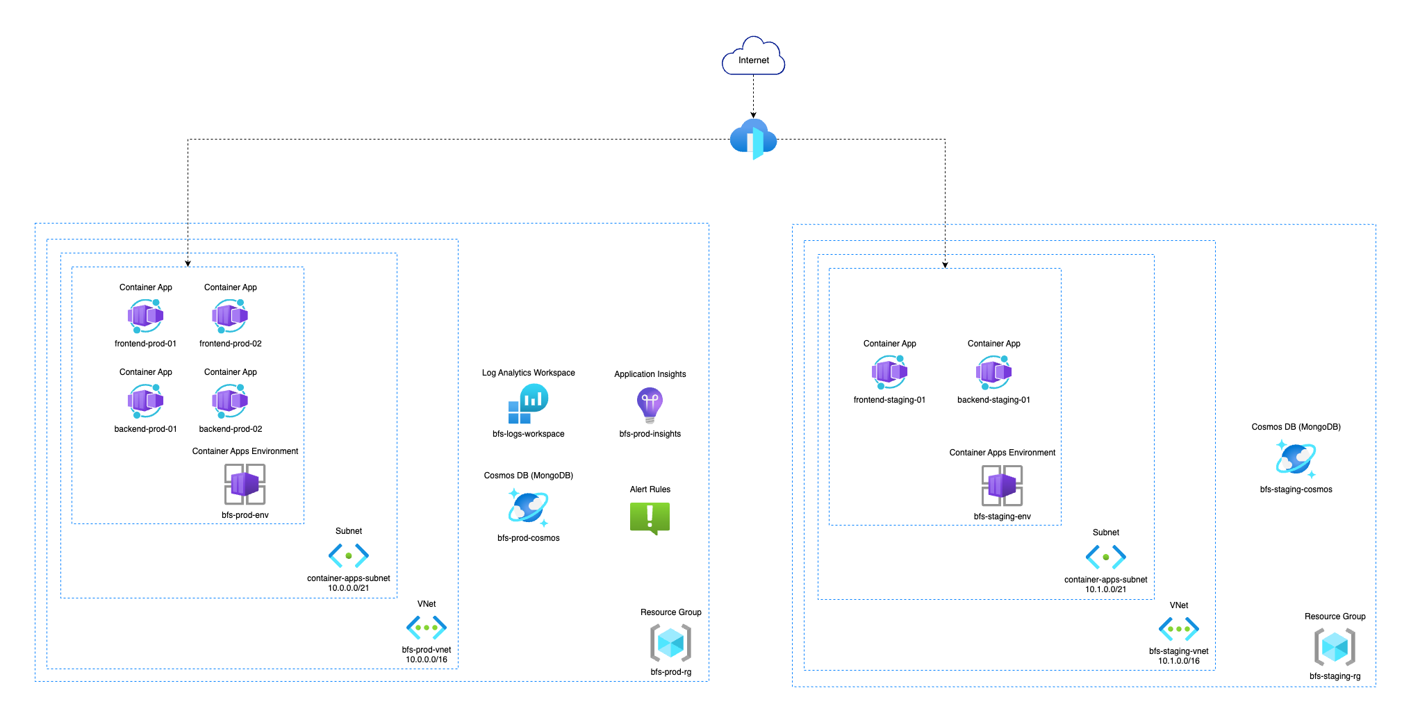The width and height of the screenshot is (1411, 722).
Task: Select the Azure Front Door icon below Internet
Action: coord(753,139)
